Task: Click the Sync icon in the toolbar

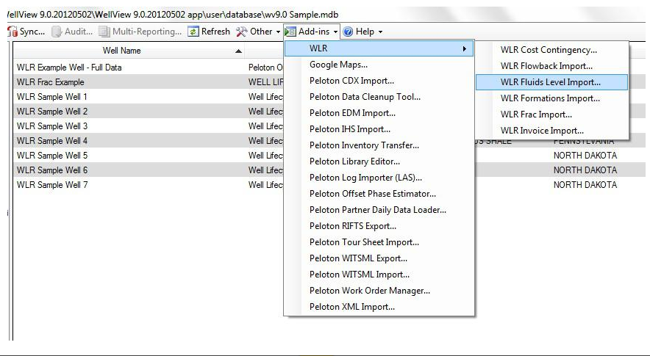Action: tap(12, 32)
